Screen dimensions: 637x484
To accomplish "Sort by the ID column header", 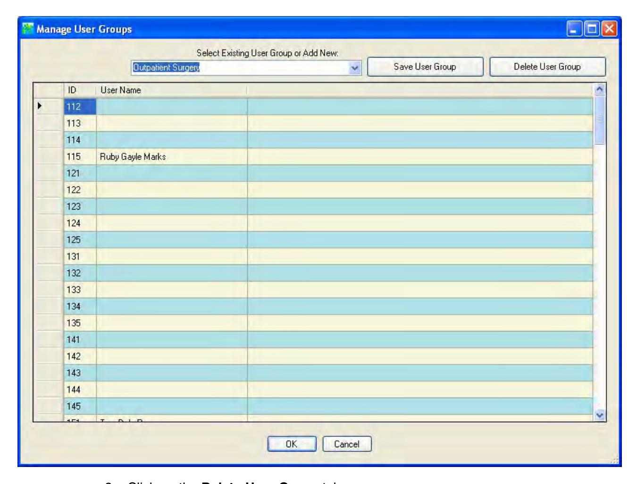I will [80, 90].
